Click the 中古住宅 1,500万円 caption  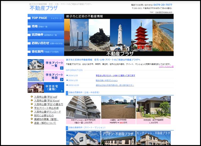pyautogui.click(x=154, y=122)
